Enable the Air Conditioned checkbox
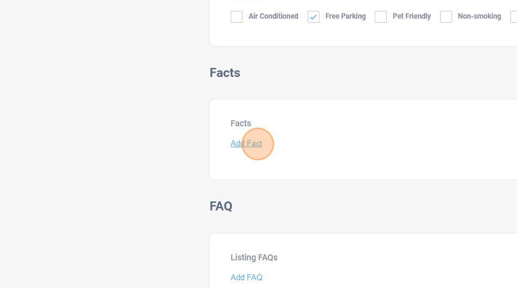 pyautogui.click(x=237, y=17)
